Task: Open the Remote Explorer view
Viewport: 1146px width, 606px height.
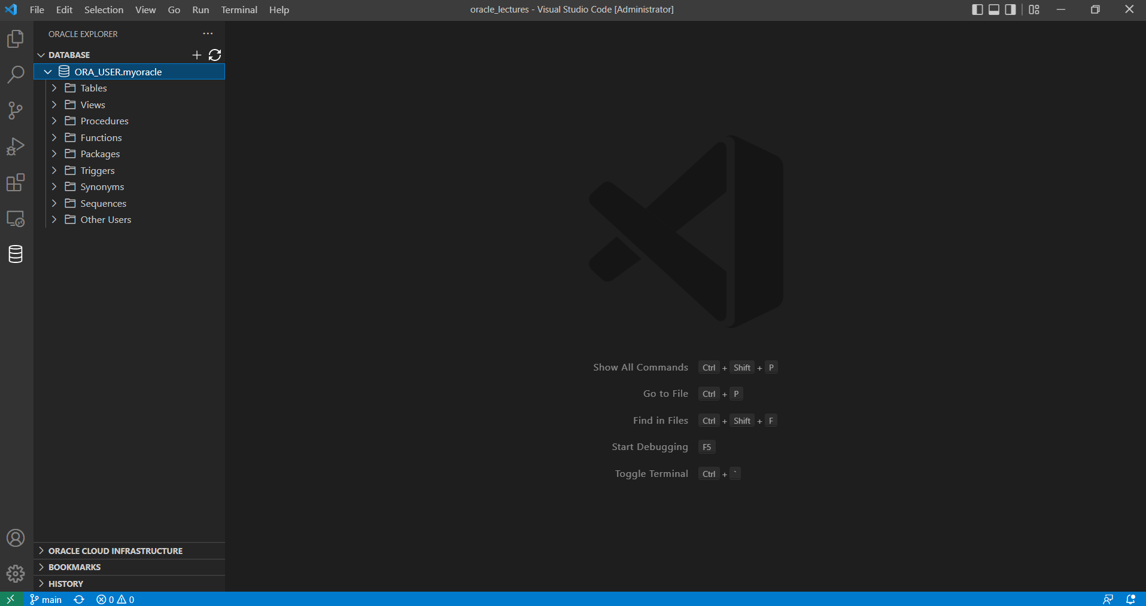Action: [16, 219]
